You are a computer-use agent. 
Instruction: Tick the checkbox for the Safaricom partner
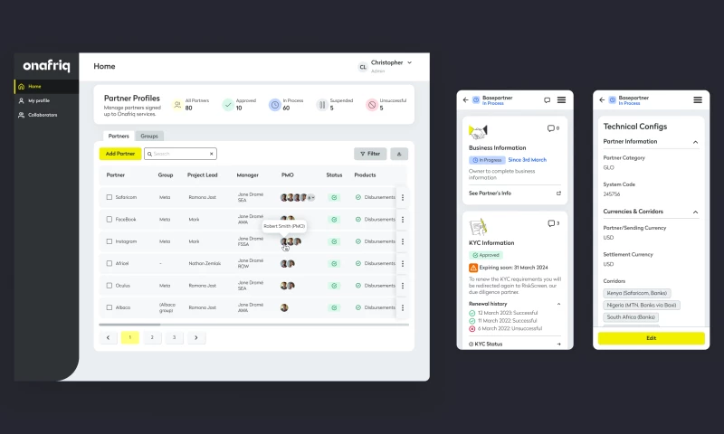coord(109,197)
